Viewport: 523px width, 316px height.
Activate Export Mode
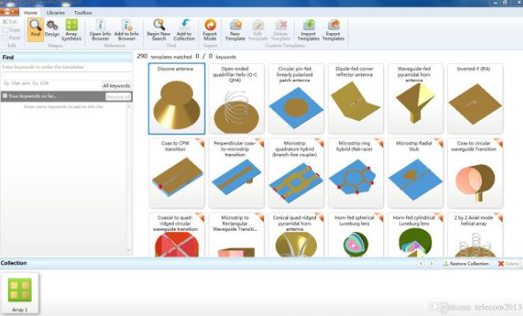(x=210, y=29)
